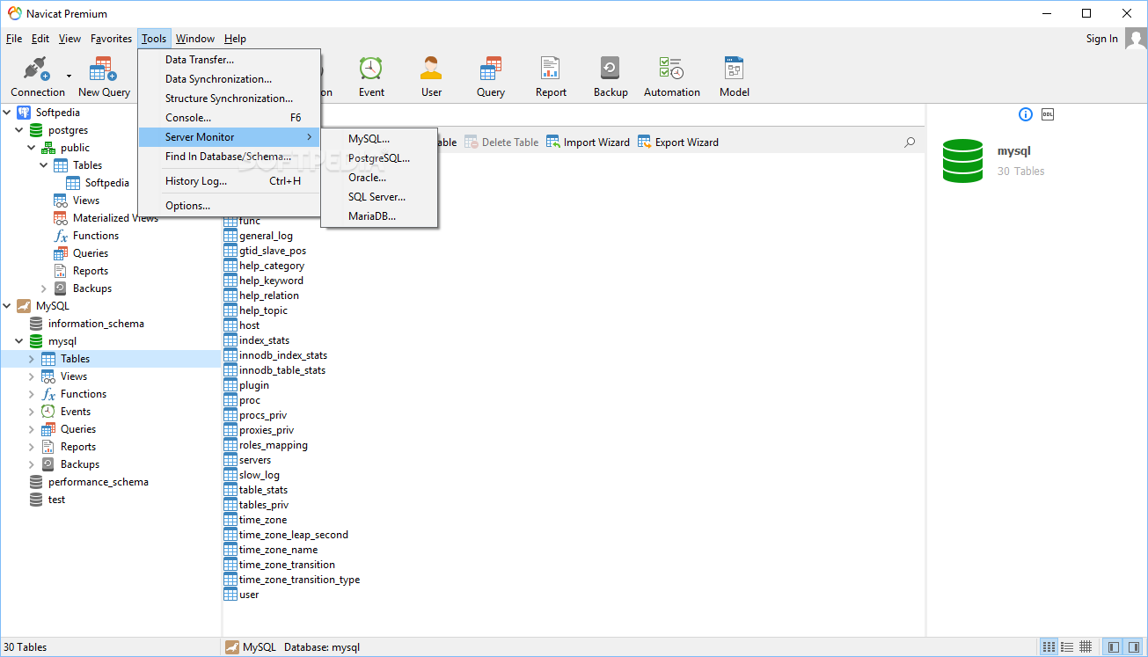Image resolution: width=1148 pixels, height=657 pixels.
Task: Select the help_topic table
Action: click(x=256, y=310)
